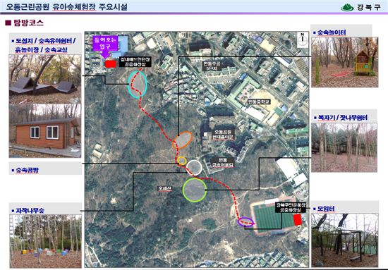Click the orange ellipse marker on the trail

pyautogui.click(x=182, y=140)
